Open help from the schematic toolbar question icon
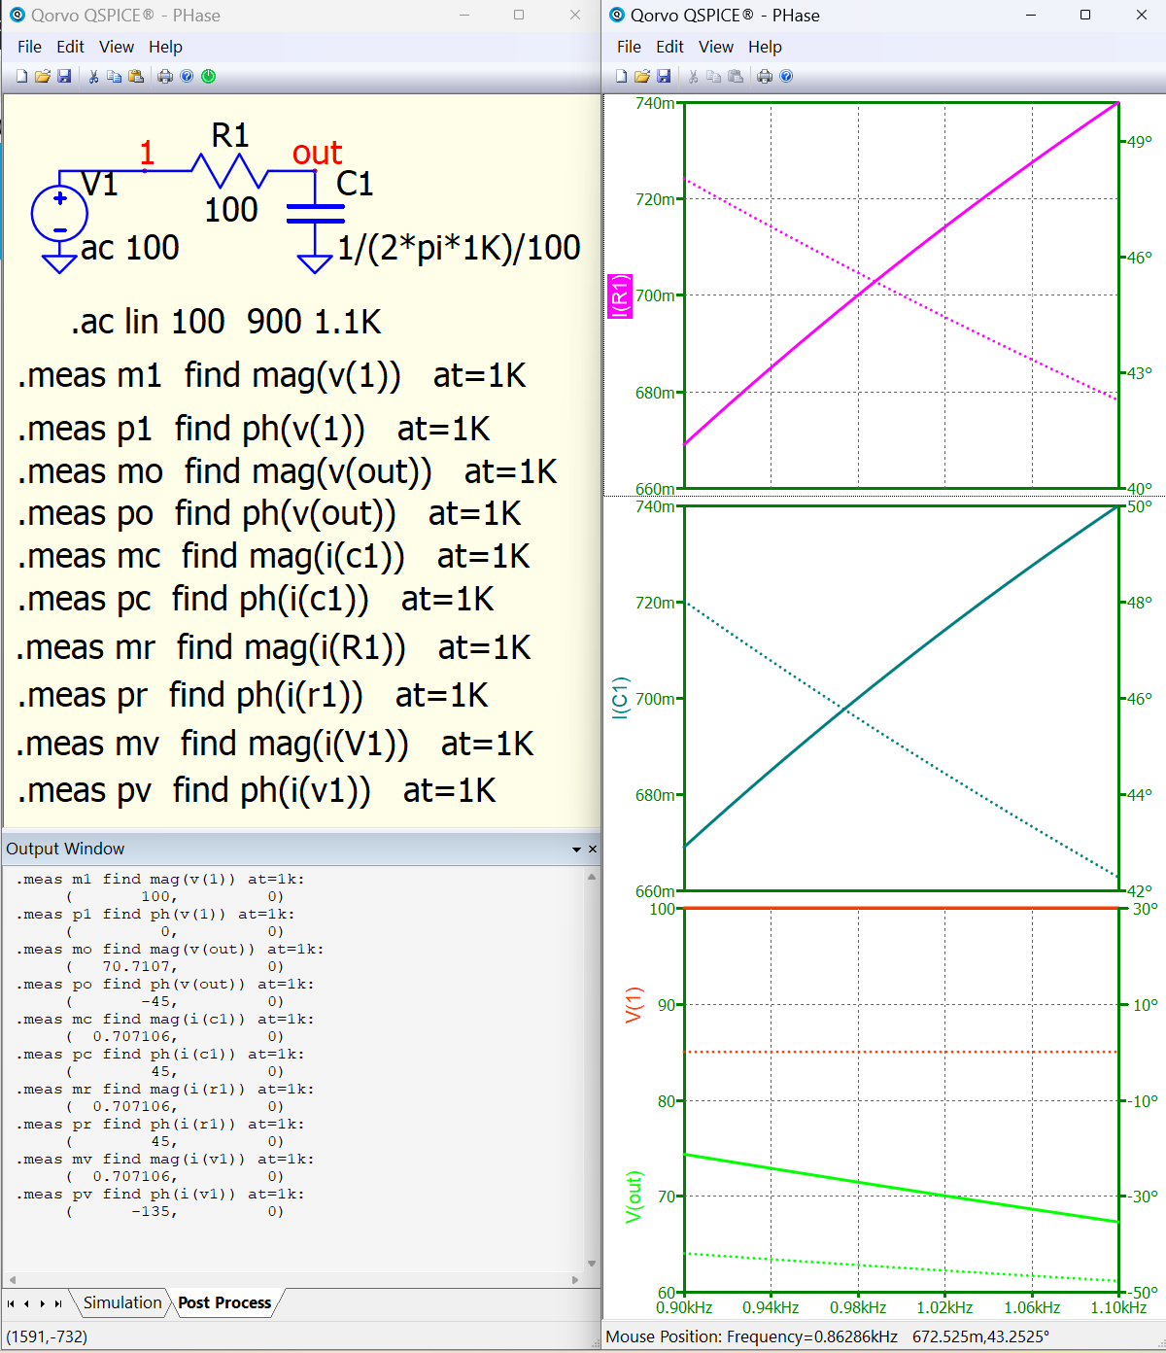The width and height of the screenshot is (1166, 1353). point(187,76)
